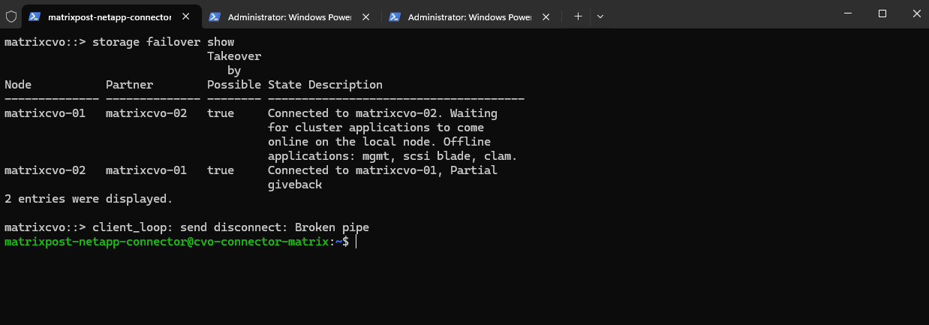Switch to third Administrator: Windows PowerShell tab

pyautogui.click(x=471, y=16)
